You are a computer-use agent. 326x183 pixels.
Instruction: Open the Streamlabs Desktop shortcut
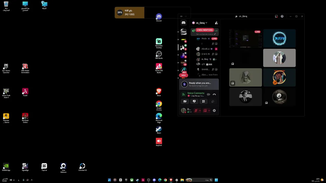pyautogui.click(x=159, y=43)
